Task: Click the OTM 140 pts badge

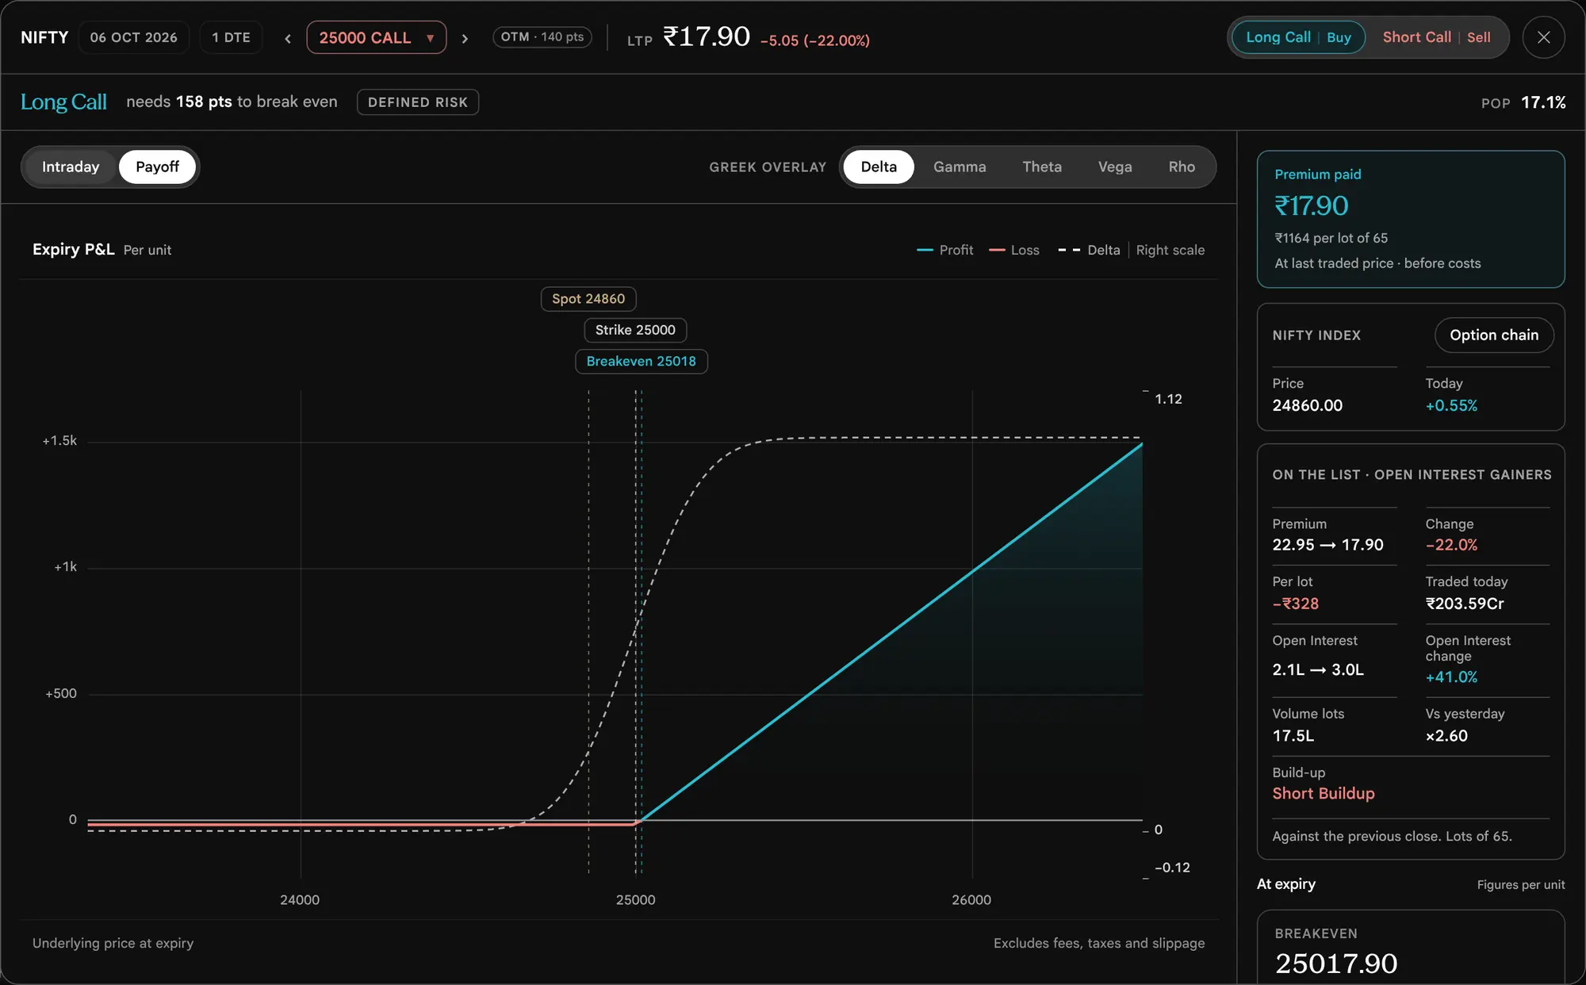Action: pos(542,37)
